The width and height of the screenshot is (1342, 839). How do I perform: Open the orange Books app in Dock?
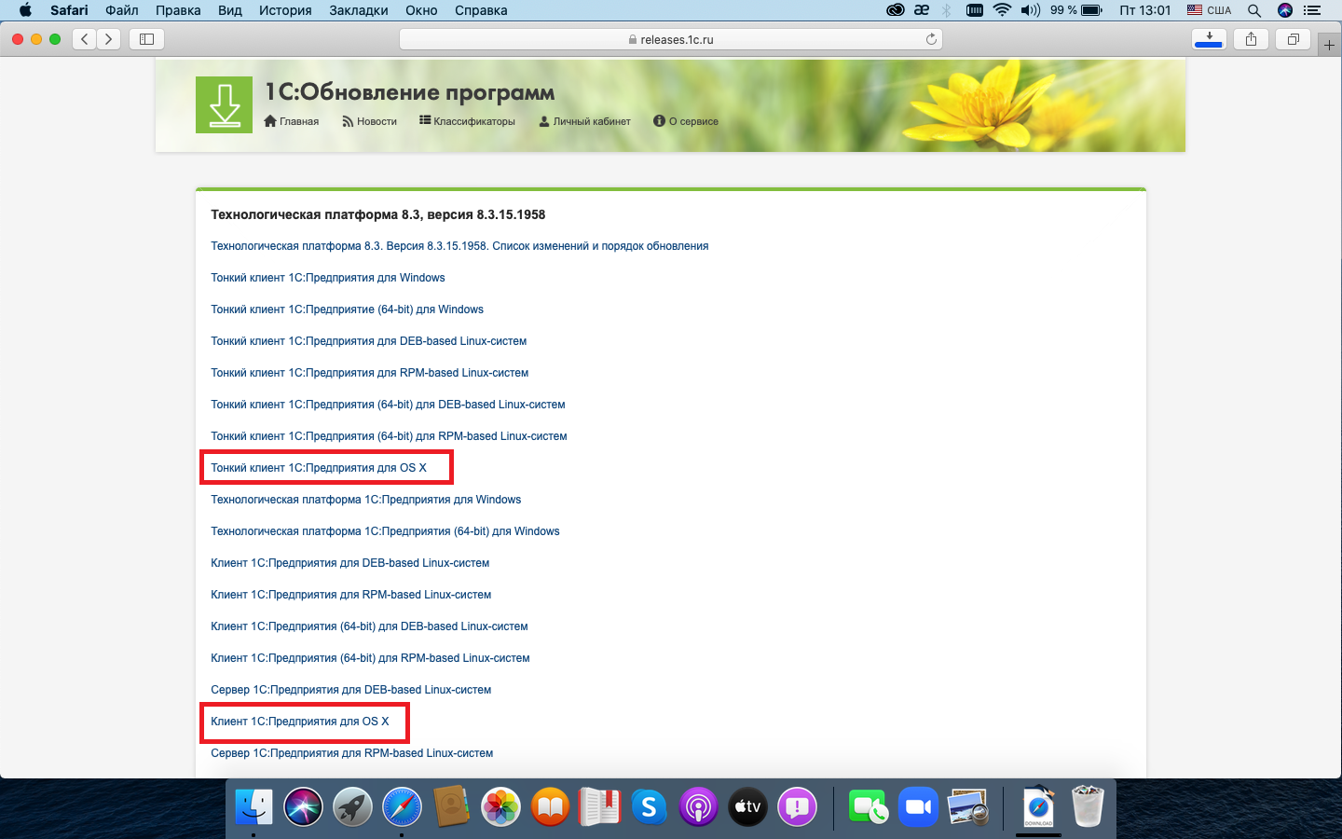pos(550,806)
